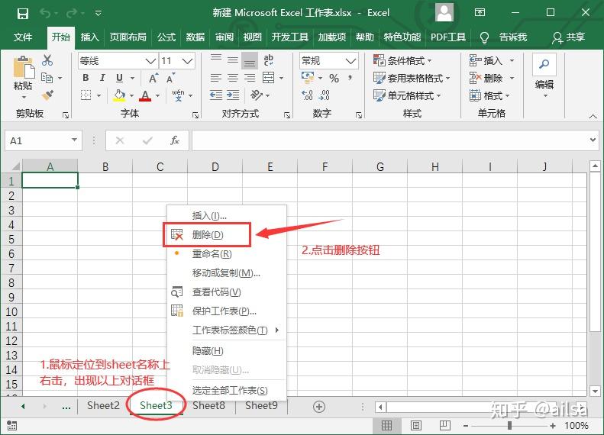
Task: Open the Editing search icon group
Action: [x=544, y=64]
